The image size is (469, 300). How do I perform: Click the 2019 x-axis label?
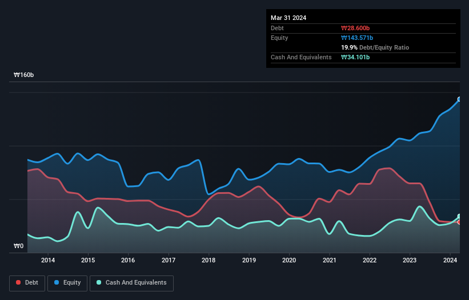(249, 260)
